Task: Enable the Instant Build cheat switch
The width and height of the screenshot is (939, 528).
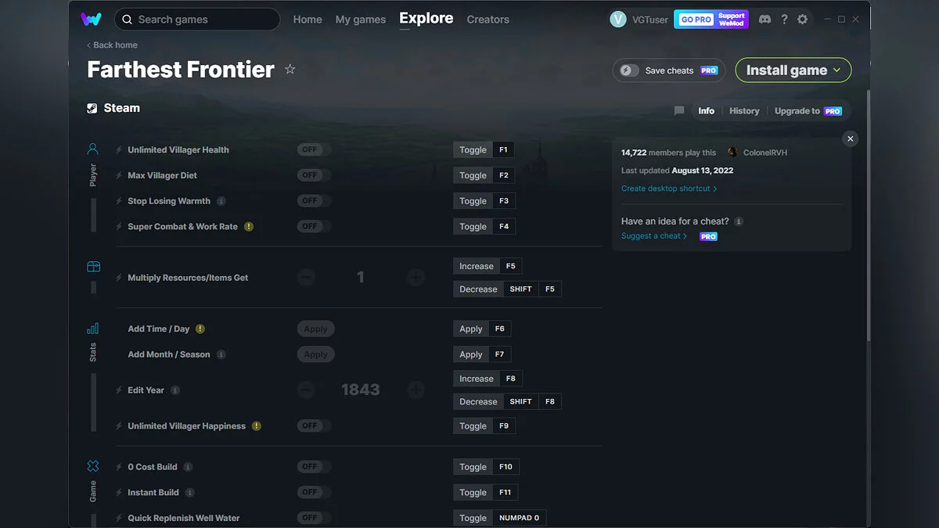Action: coord(312,492)
